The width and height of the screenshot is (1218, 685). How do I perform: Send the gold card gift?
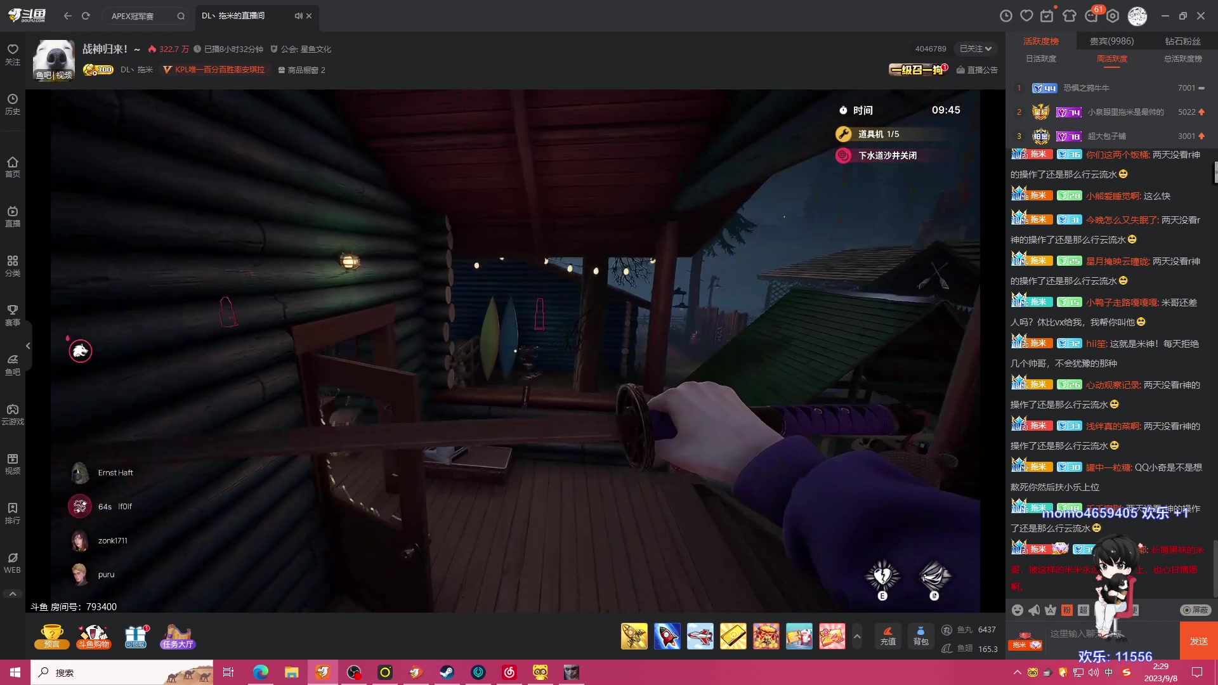click(733, 636)
